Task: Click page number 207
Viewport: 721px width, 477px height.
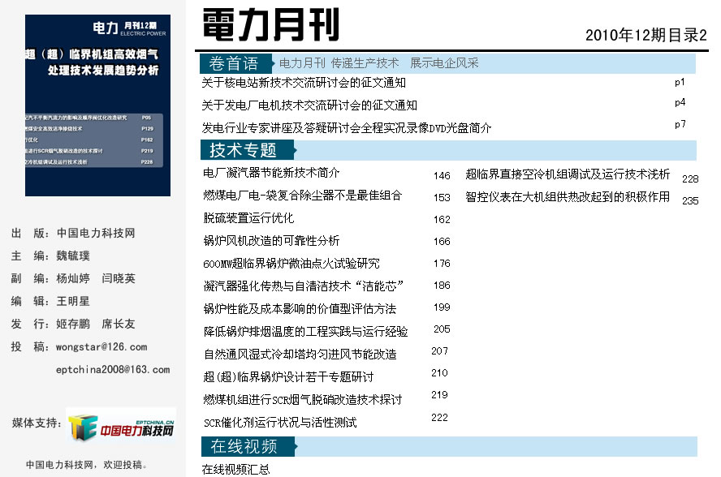Action: 439,351
